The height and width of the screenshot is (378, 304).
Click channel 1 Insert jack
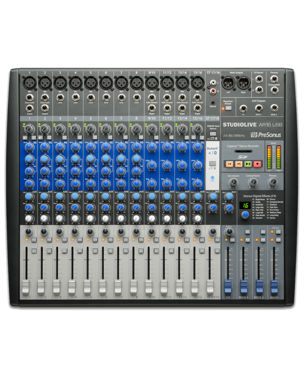point(29,108)
